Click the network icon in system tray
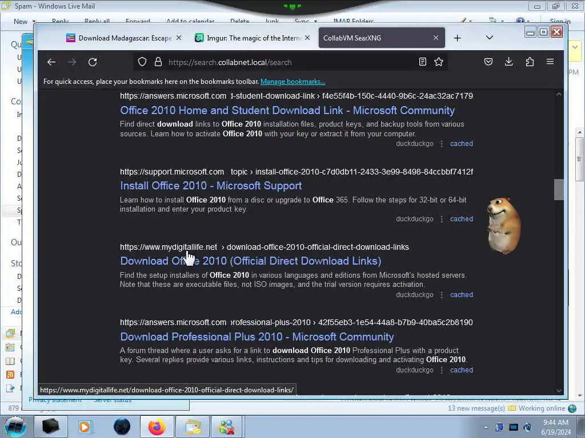 point(514,427)
